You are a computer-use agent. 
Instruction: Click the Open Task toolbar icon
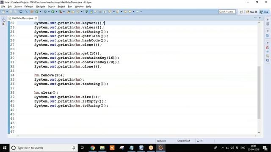tap(73, 12)
